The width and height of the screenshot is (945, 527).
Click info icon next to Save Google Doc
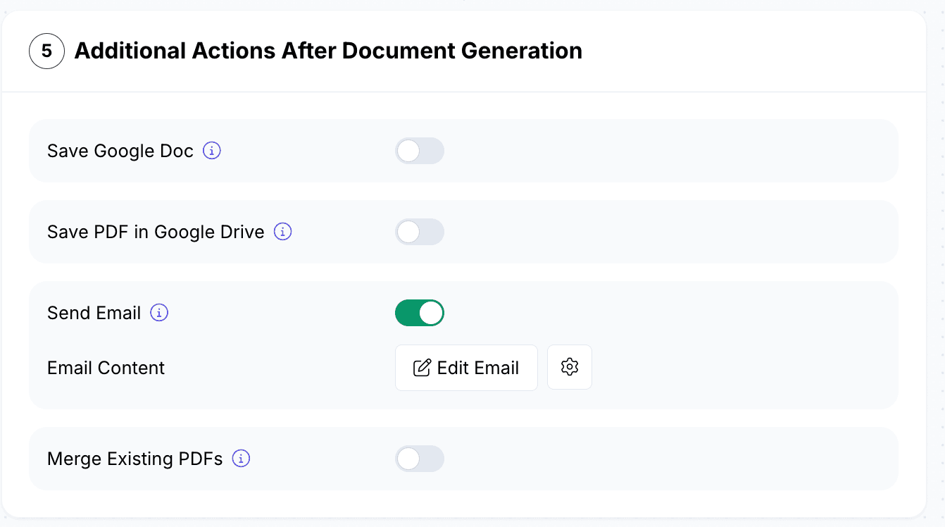(212, 151)
